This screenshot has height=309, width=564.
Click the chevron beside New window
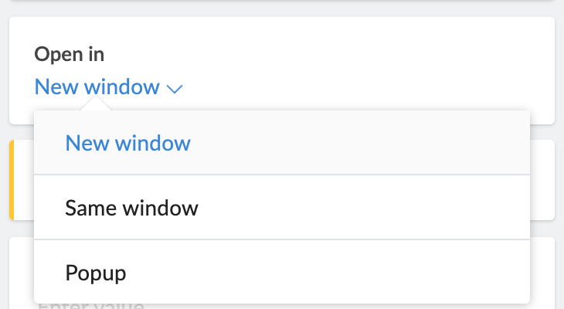click(175, 89)
